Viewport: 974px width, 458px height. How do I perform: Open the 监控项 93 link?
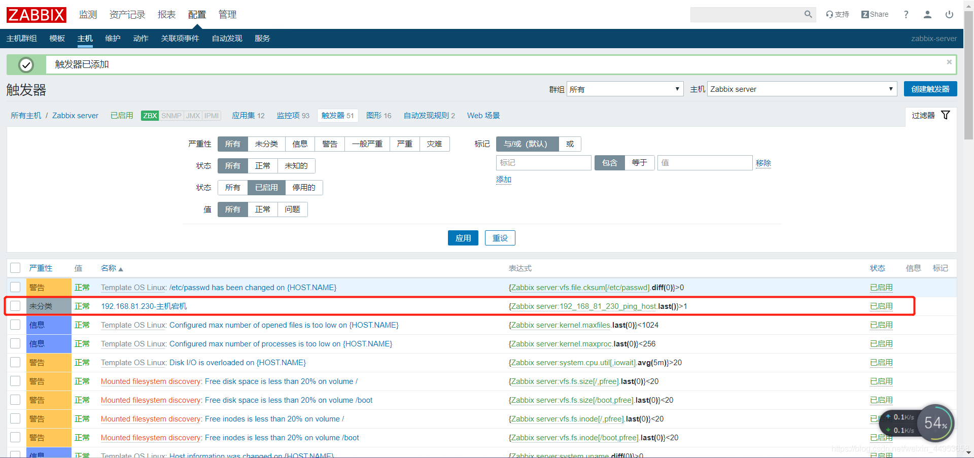(x=293, y=116)
